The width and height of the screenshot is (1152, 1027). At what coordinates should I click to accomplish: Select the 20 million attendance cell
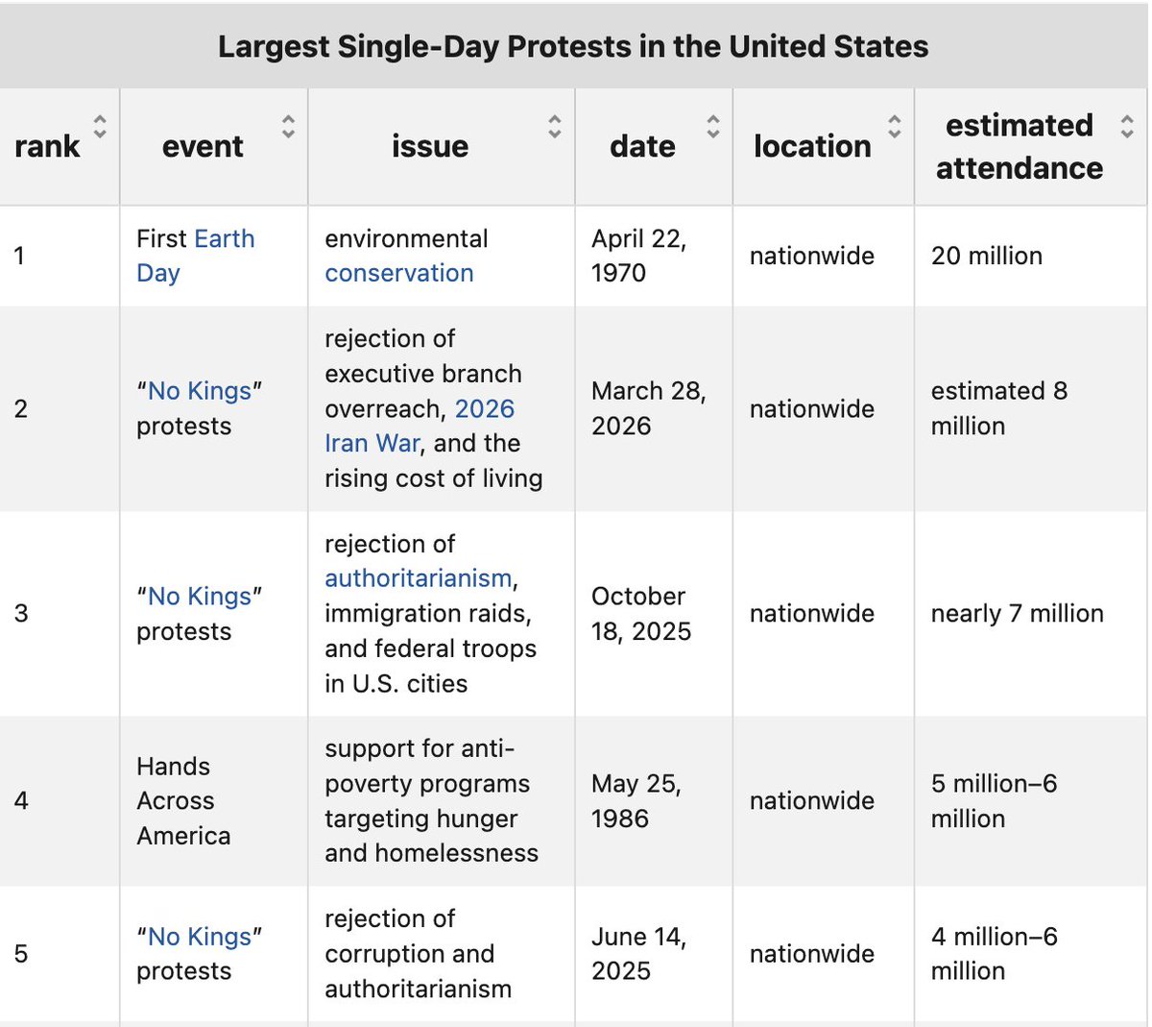[1031, 256]
